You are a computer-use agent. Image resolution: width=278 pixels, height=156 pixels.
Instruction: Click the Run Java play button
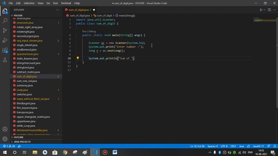click(261, 10)
